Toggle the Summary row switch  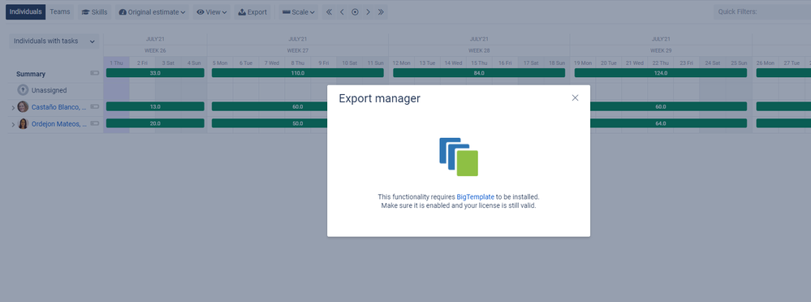(95, 73)
